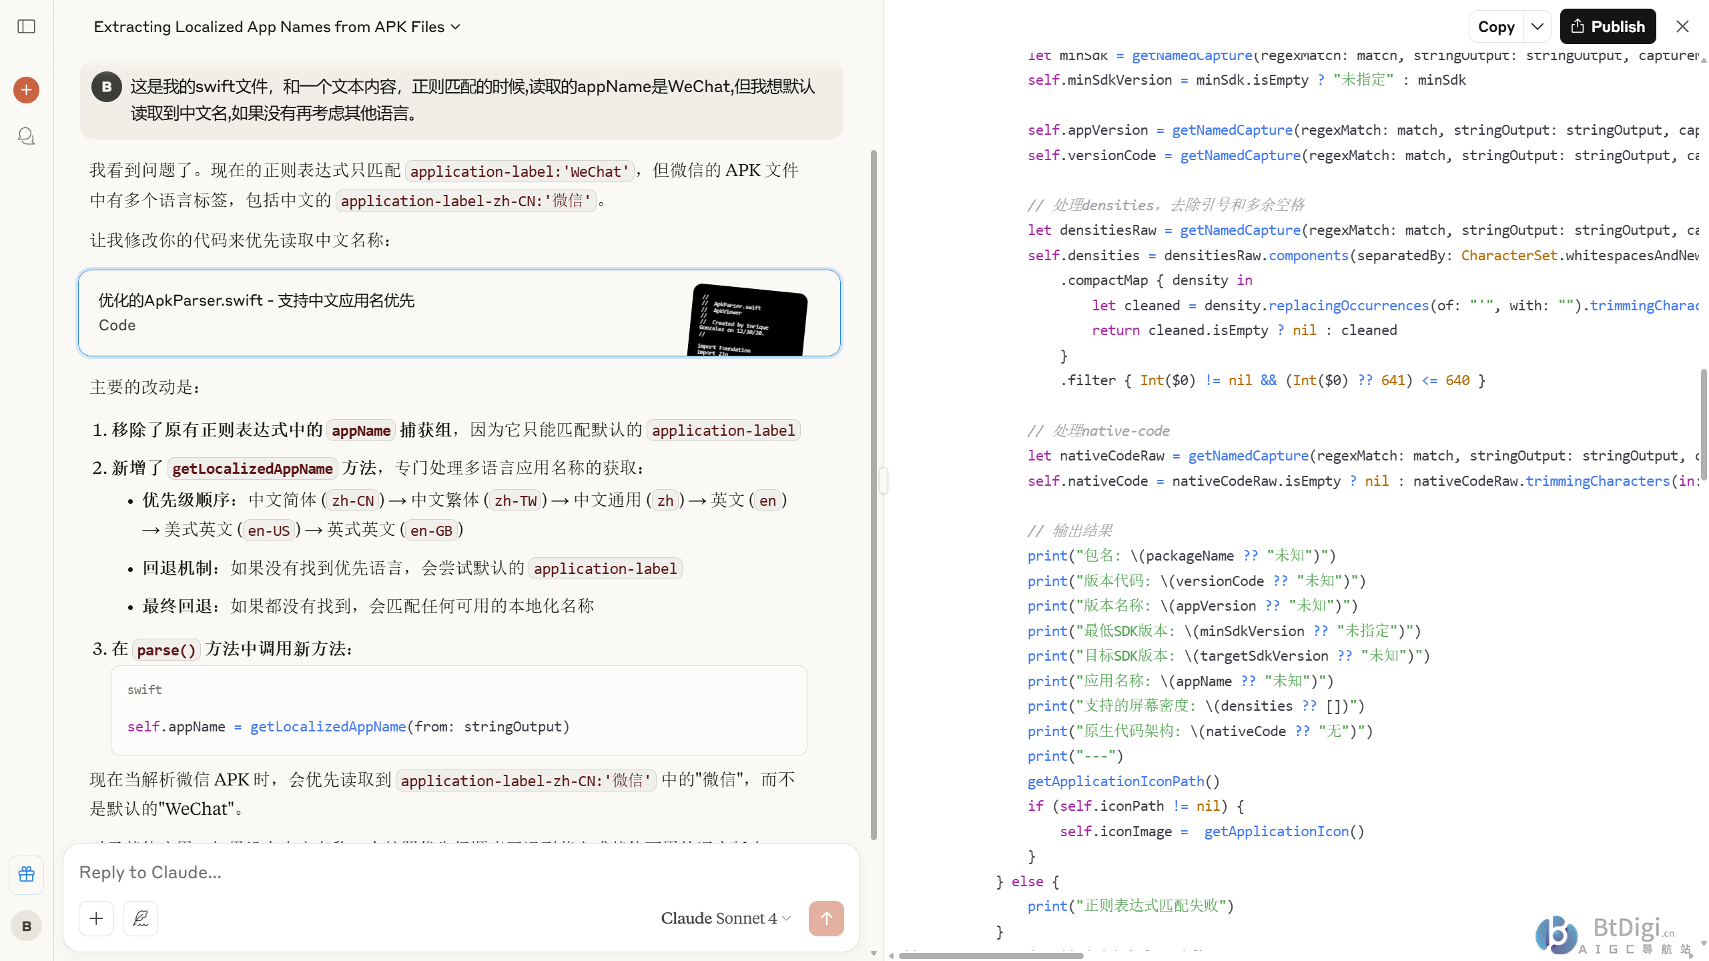Click the getLocalizedAppName inline code text
The image size is (1709, 961).
tap(252, 468)
